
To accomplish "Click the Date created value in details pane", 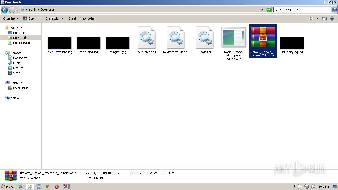I will point(161,173).
